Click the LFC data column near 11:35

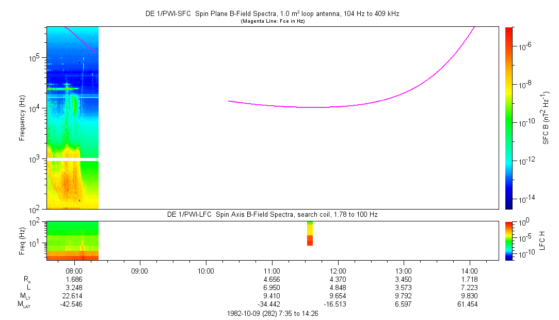click(x=310, y=233)
